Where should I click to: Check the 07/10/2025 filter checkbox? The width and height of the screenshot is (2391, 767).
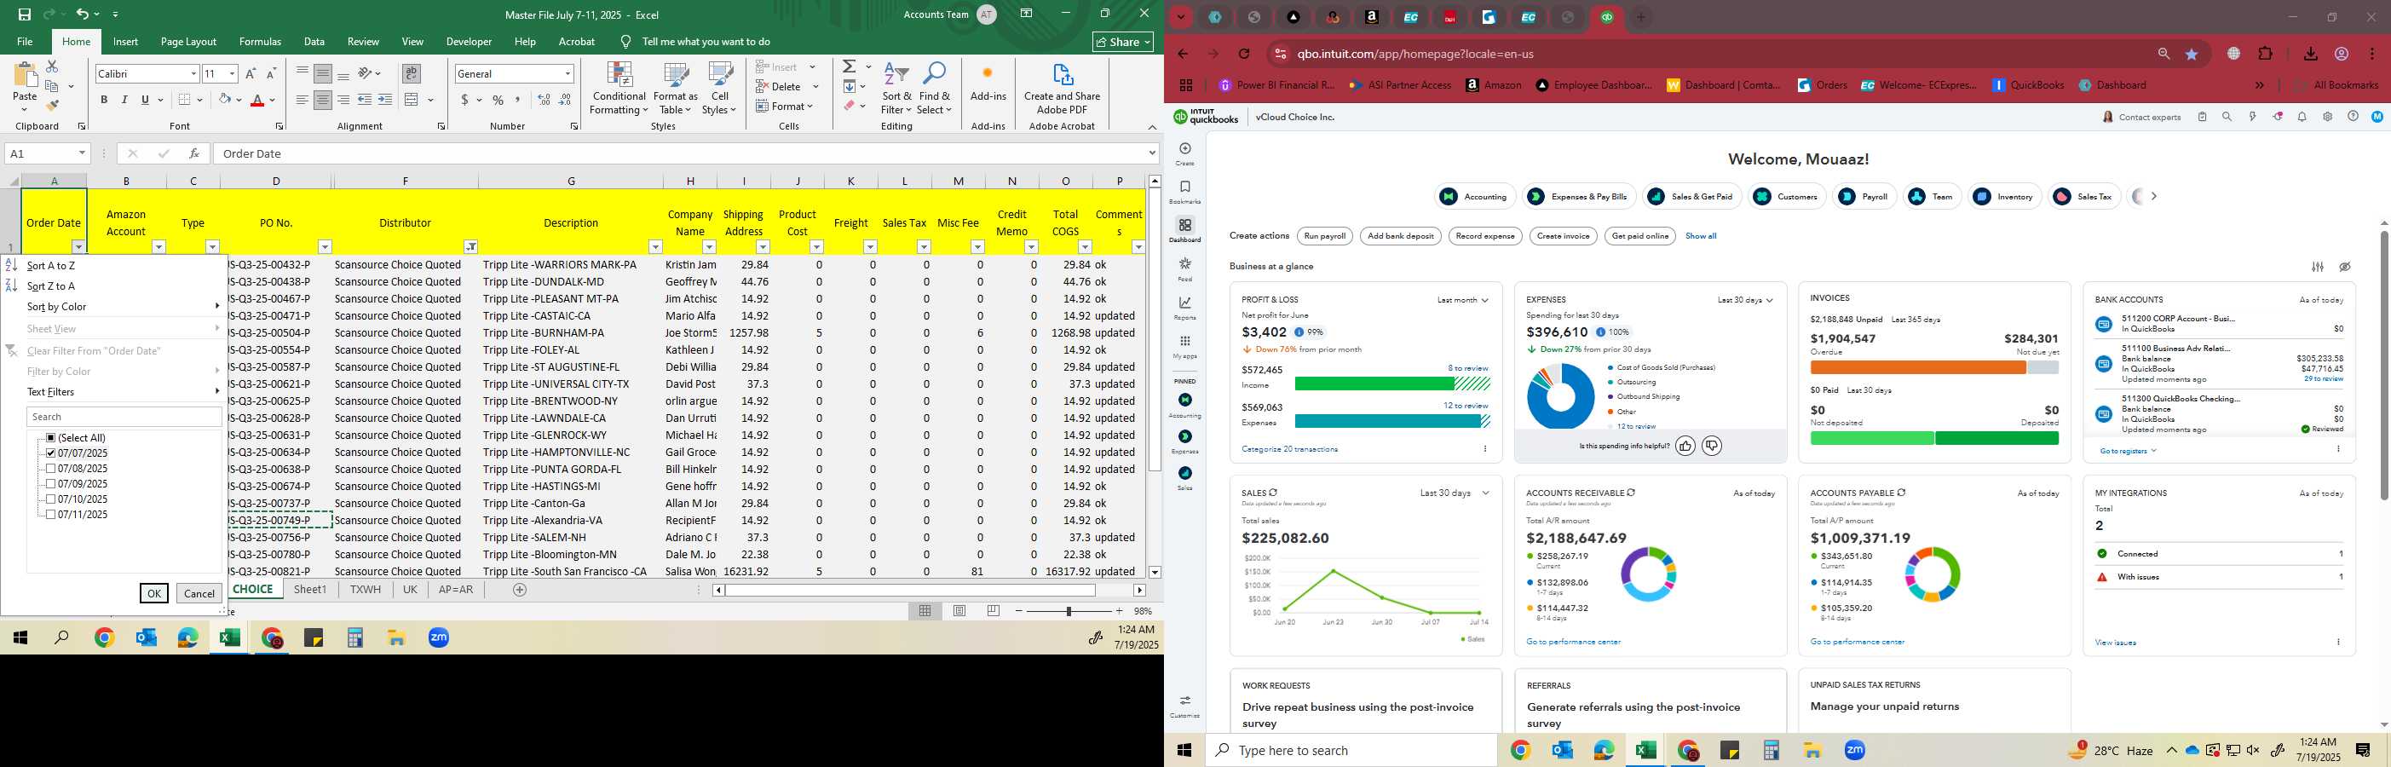click(51, 499)
